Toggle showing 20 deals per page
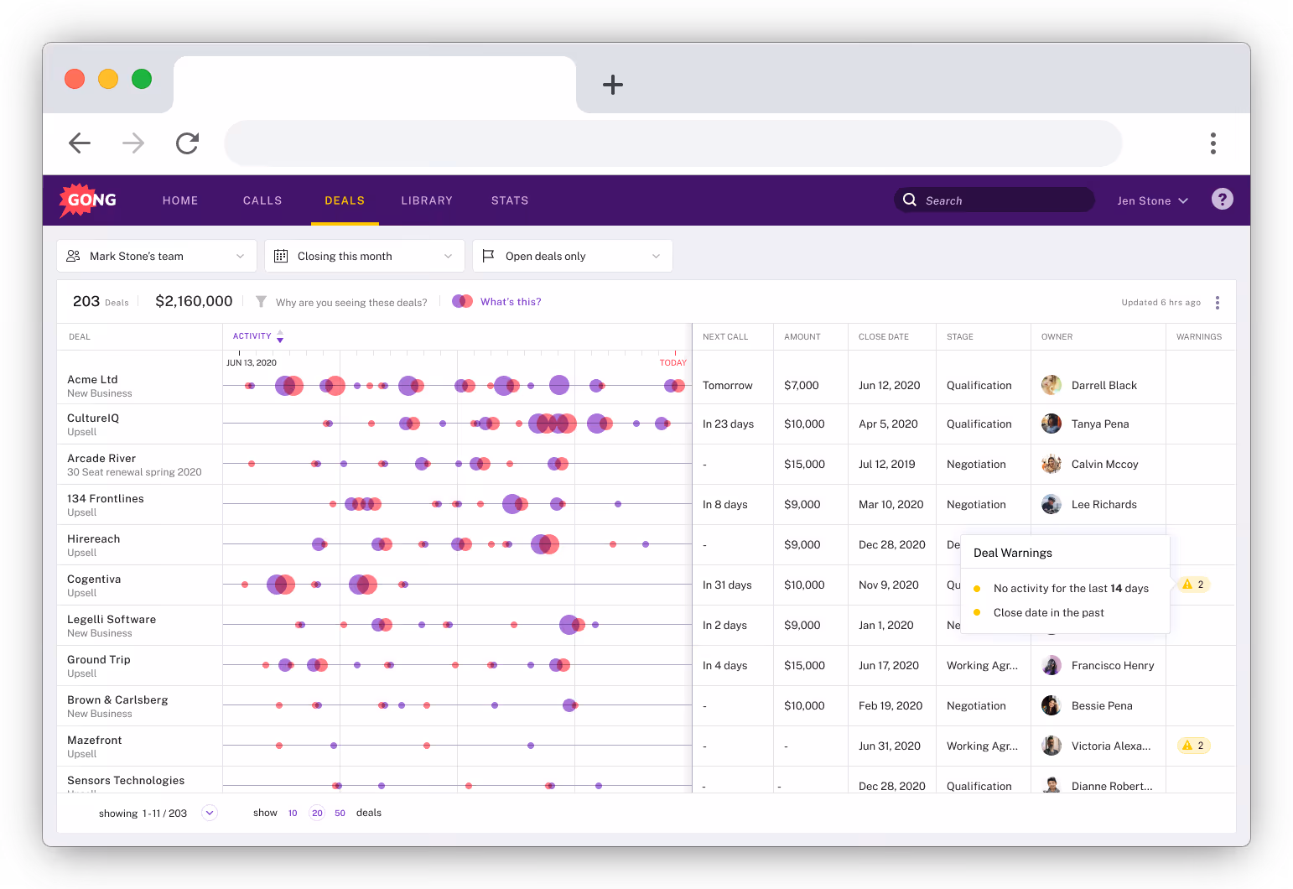1293x889 pixels. click(x=317, y=813)
